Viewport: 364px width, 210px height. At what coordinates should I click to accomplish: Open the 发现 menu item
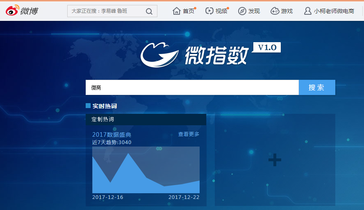click(254, 11)
